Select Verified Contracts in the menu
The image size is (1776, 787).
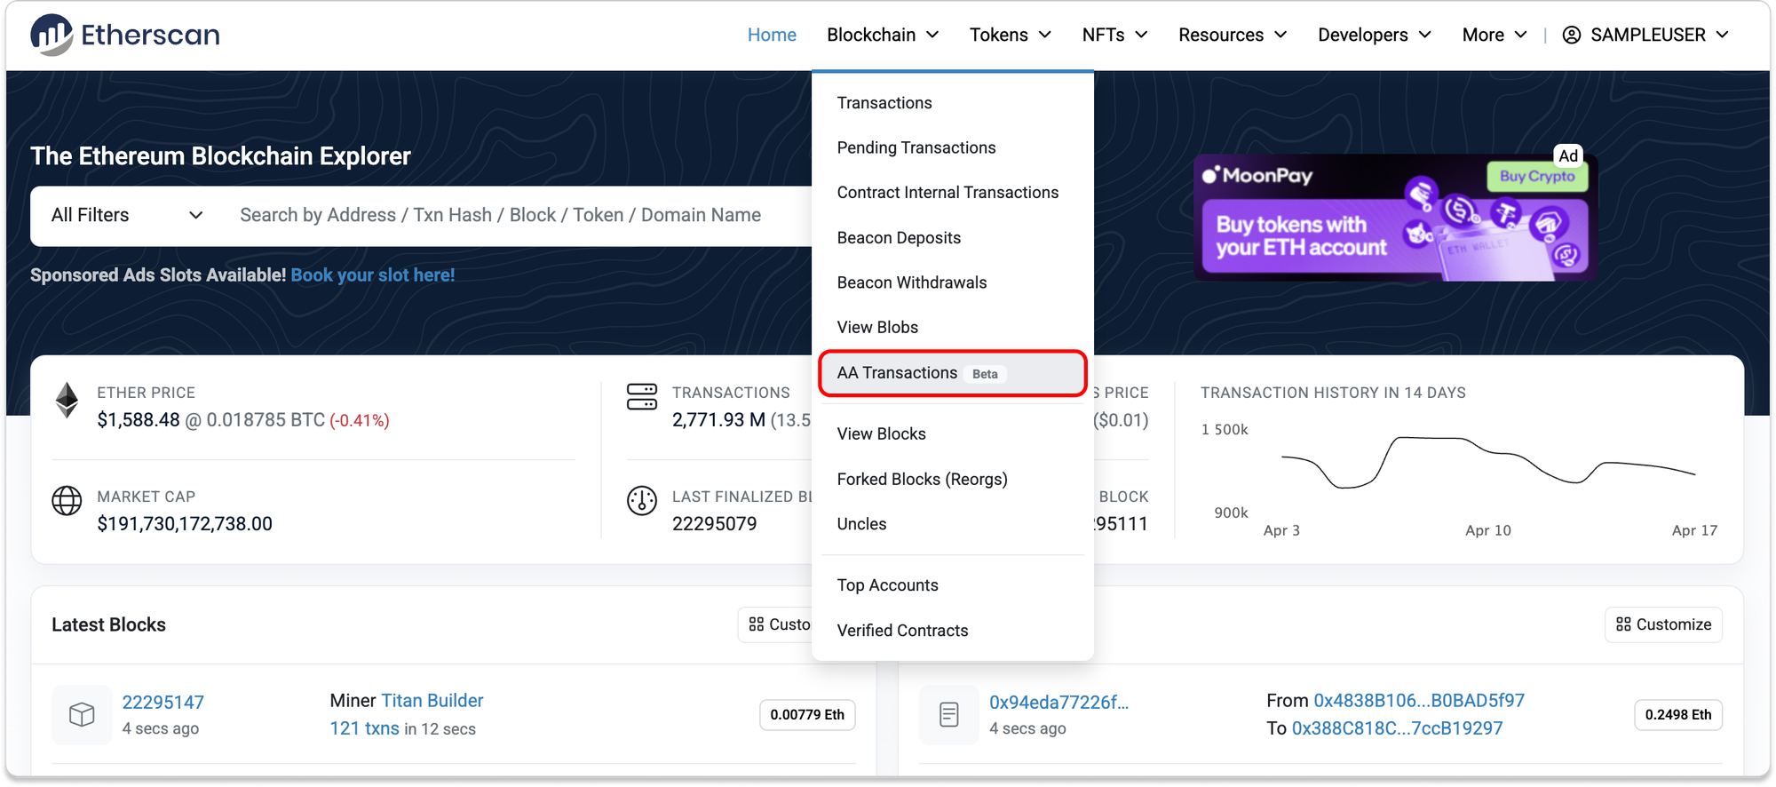[x=902, y=631]
